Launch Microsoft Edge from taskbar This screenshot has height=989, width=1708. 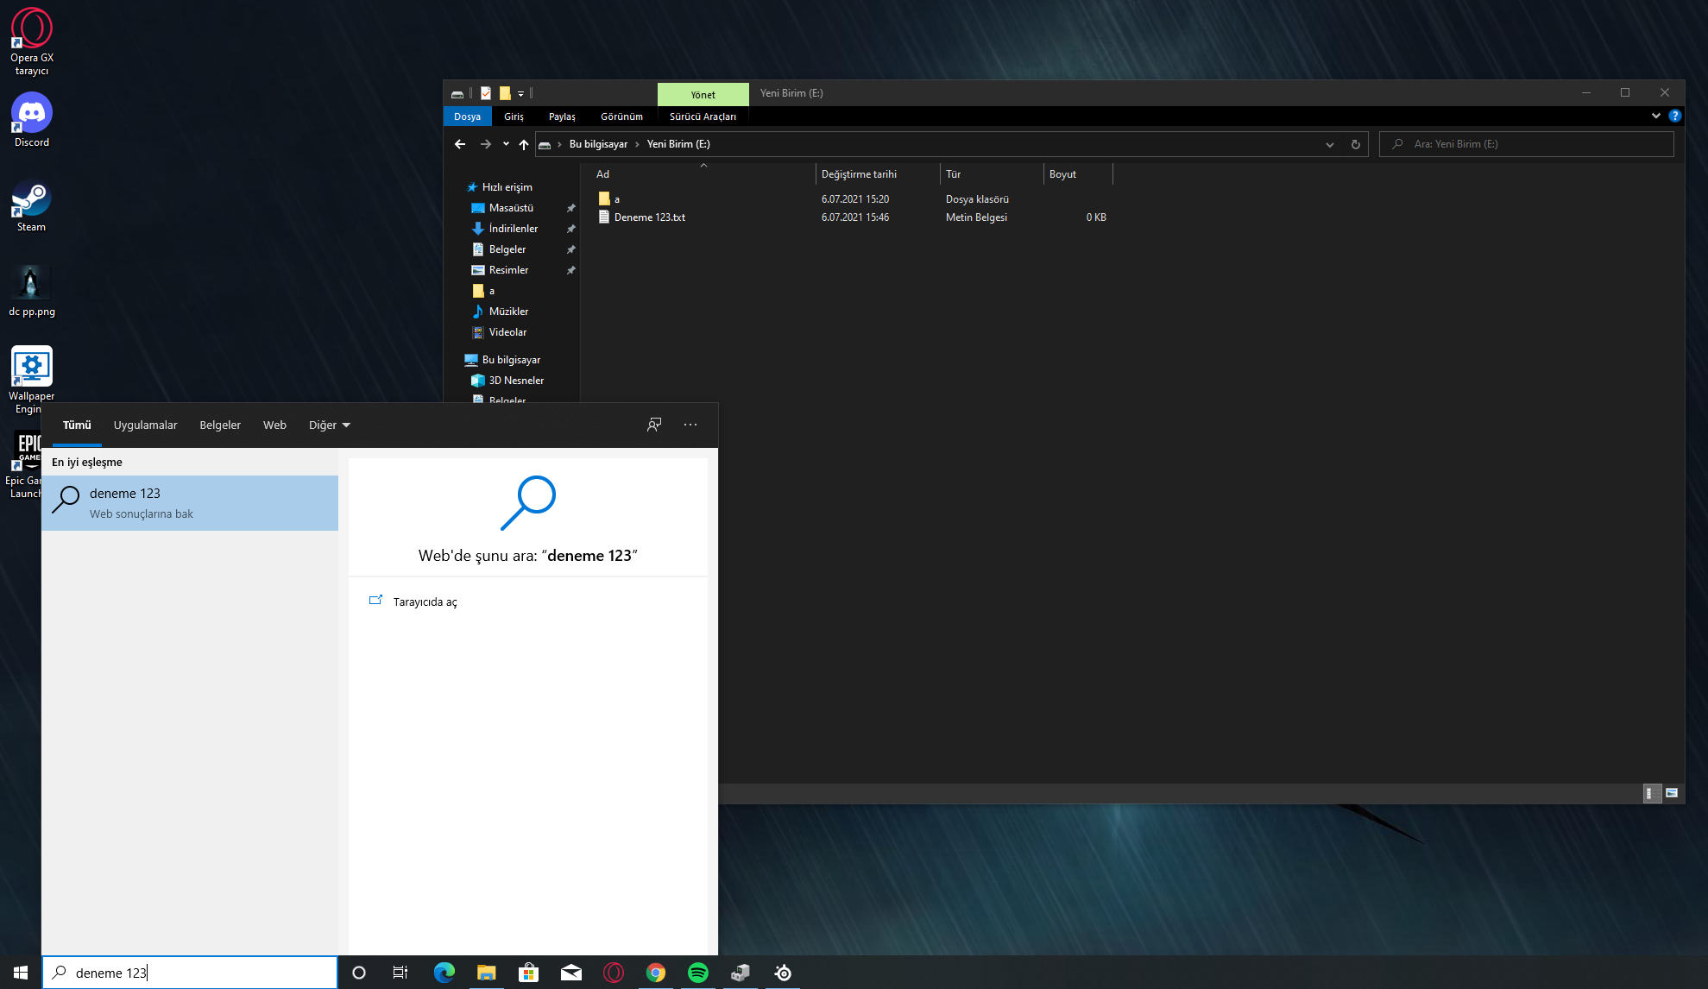click(444, 973)
